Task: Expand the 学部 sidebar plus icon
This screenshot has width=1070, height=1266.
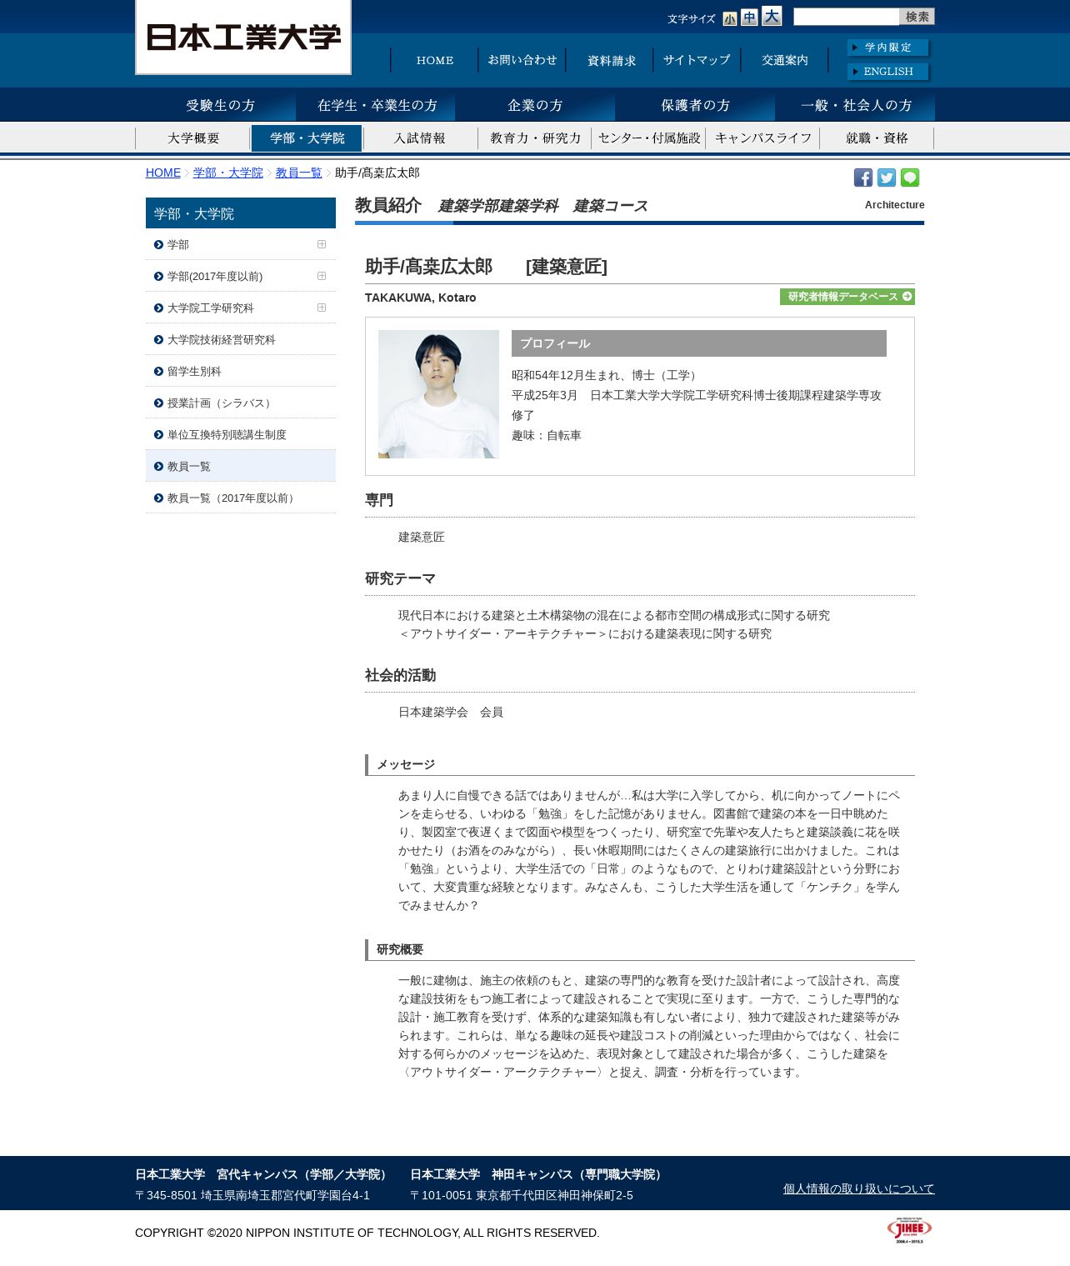Action: point(322,244)
